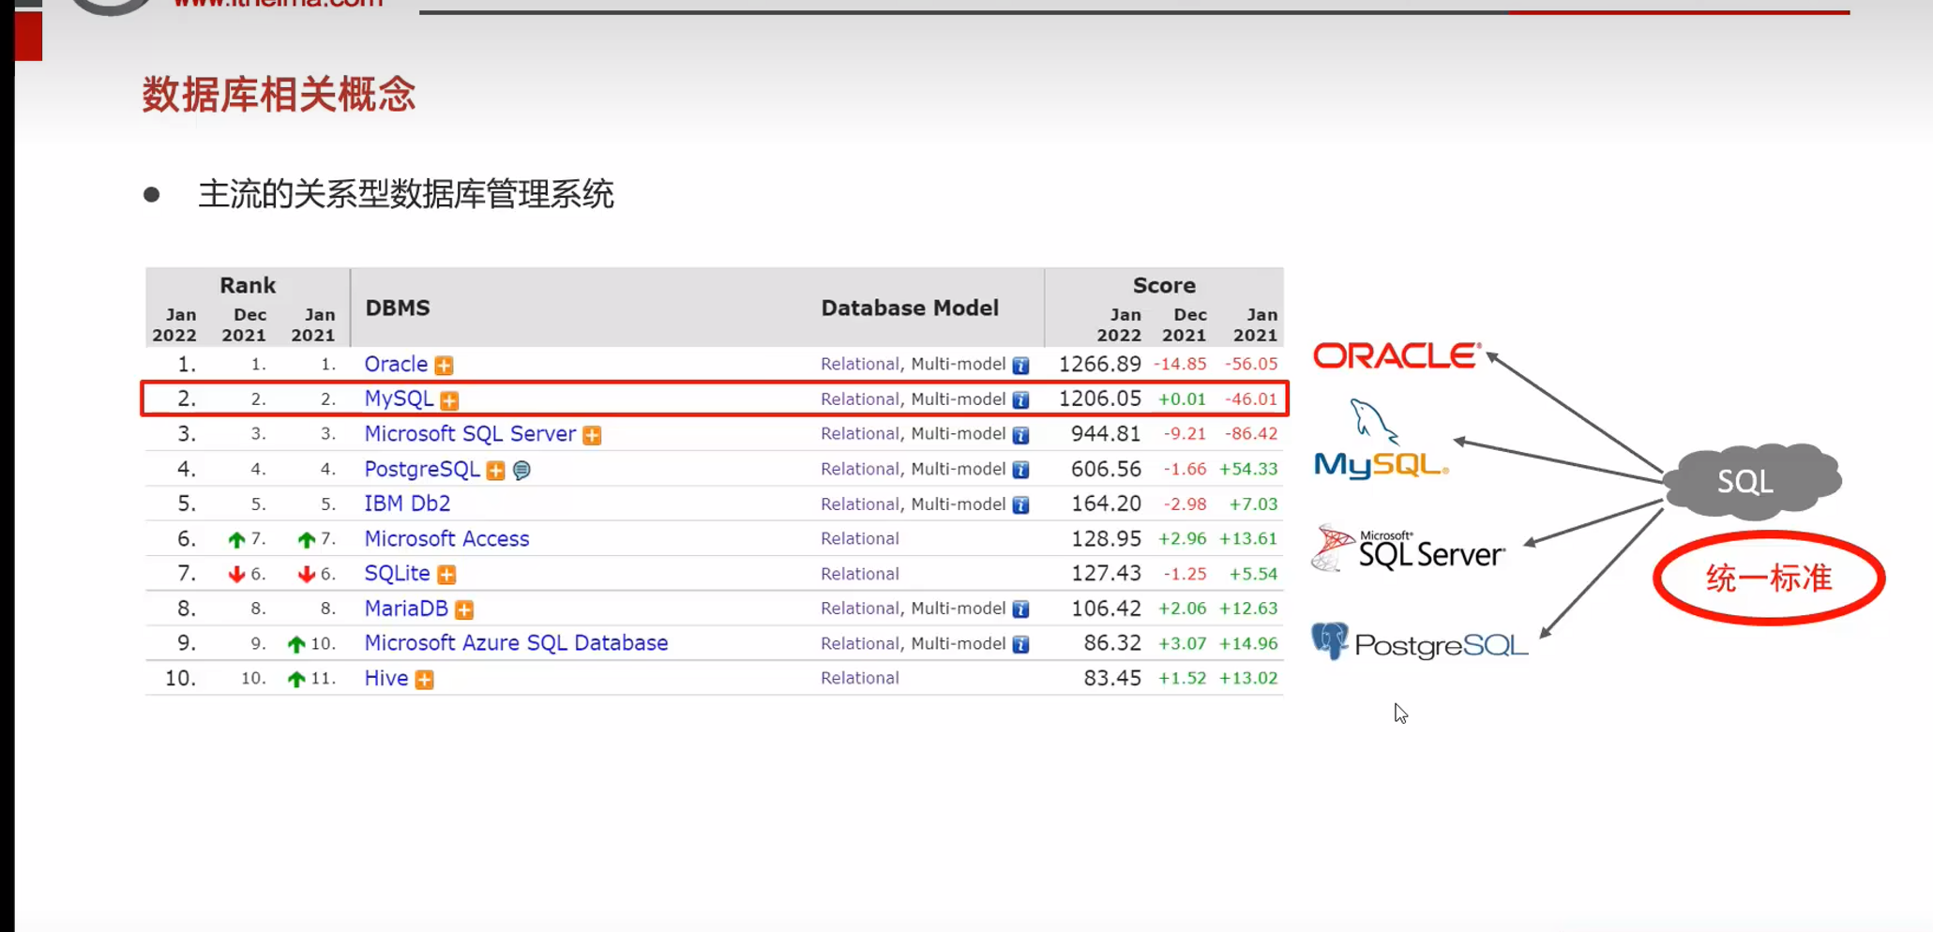Image resolution: width=1933 pixels, height=932 pixels.
Task: Click the MariaDB database link
Action: coord(406,609)
